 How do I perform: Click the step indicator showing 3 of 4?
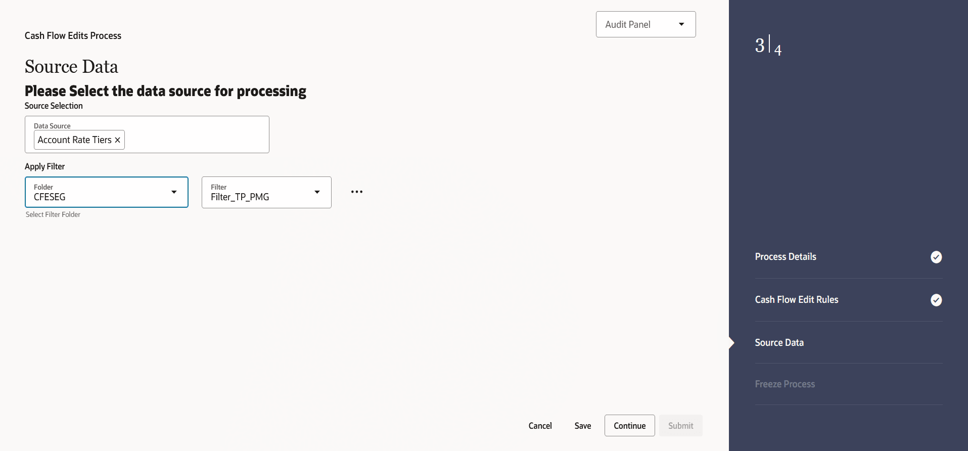tap(768, 46)
